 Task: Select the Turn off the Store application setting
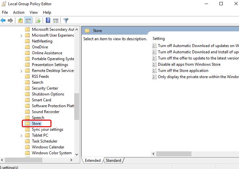183,71
